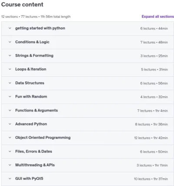Click the Functions & Arguments chevron

(10, 110)
